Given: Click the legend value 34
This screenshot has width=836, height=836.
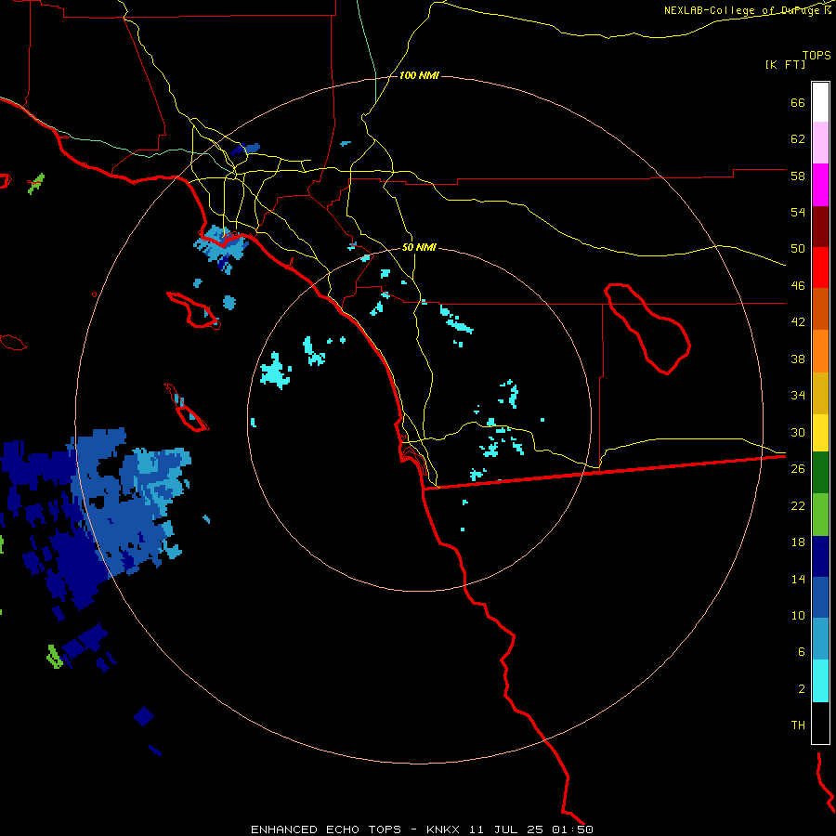Looking at the screenshot, I should pyautogui.click(x=798, y=396).
